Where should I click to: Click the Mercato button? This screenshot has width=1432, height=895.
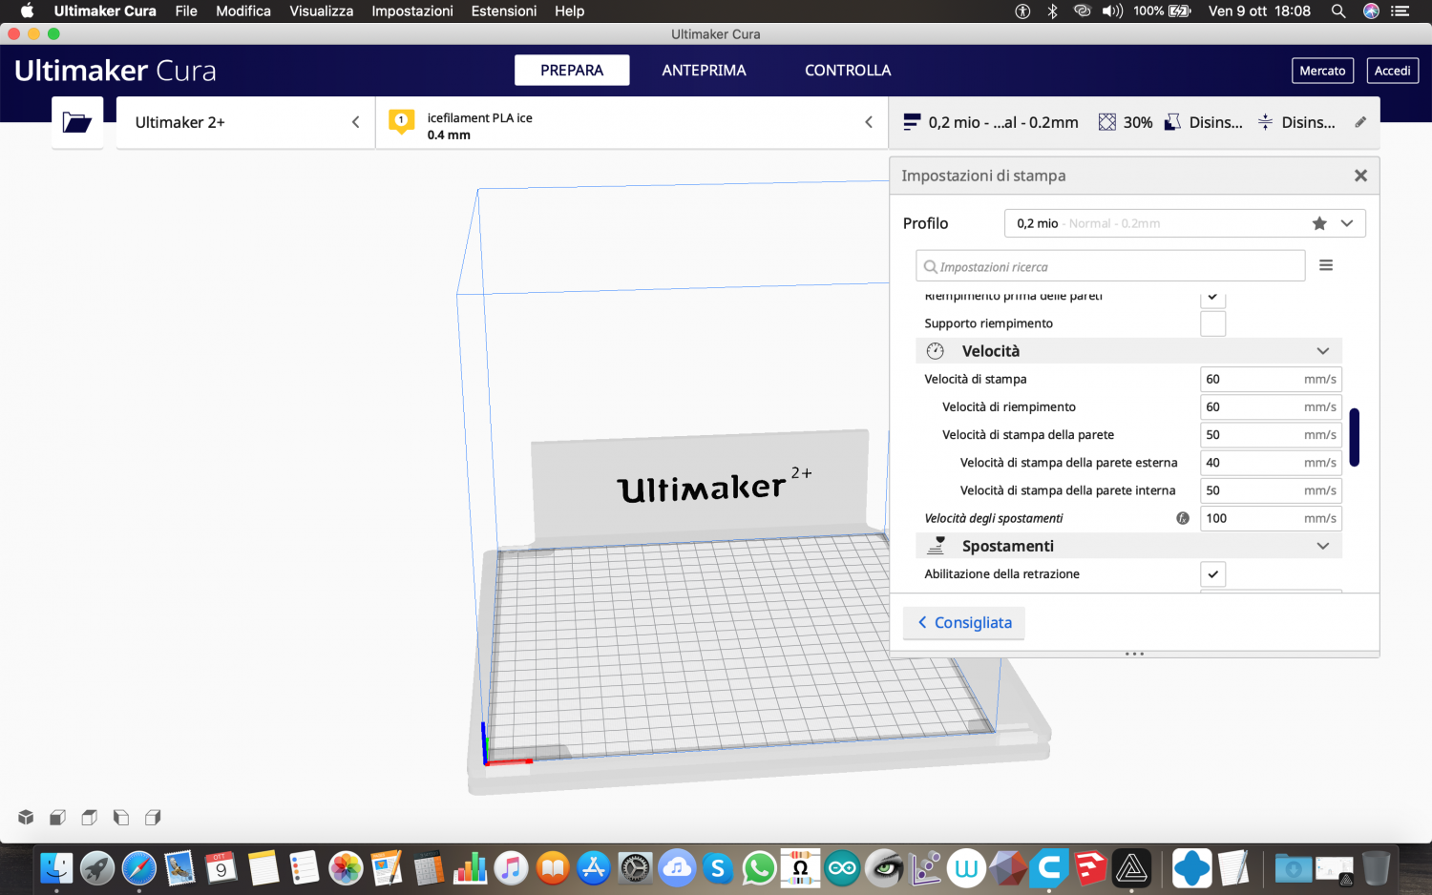[1322, 71]
